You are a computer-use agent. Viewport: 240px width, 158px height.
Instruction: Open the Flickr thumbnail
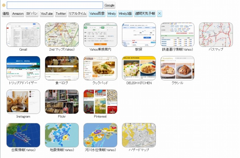[62, 102]
